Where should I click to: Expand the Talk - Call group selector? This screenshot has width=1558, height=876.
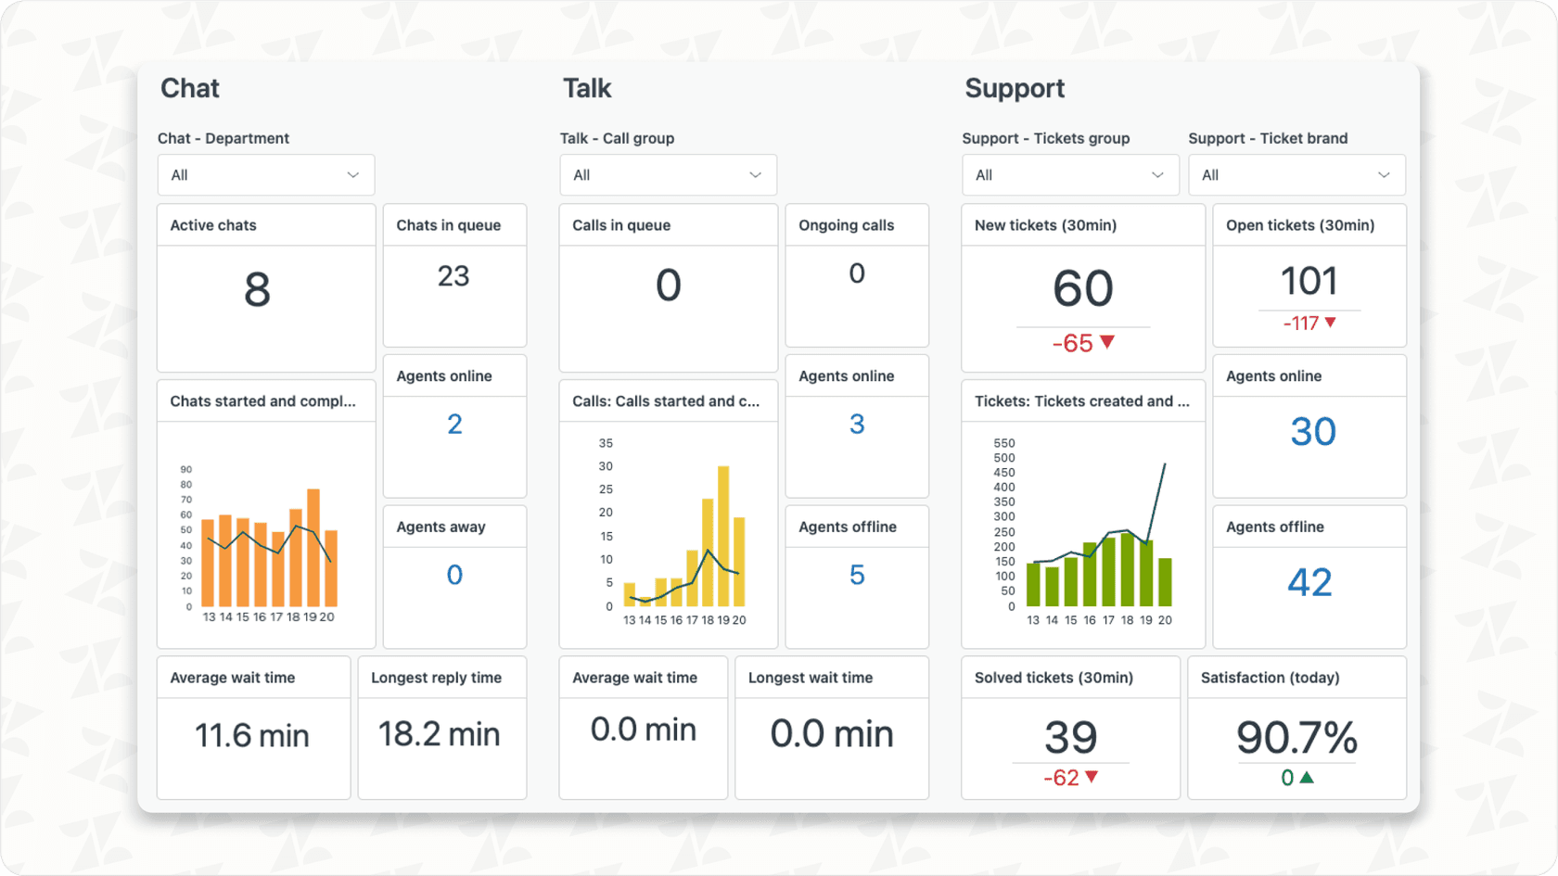pyautogui.click(x=667, y=174)
